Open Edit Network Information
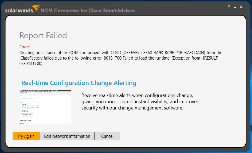The image size is (252, 153). pos(67,136)
